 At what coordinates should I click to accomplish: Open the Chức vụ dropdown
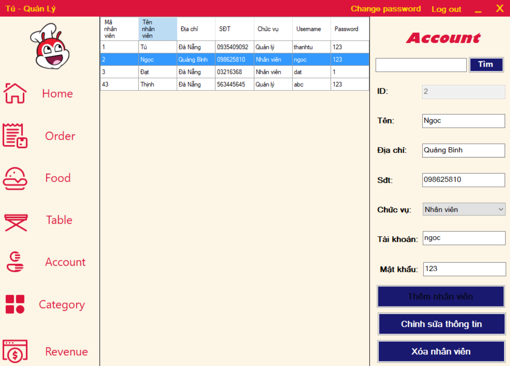tap(464, 209)
